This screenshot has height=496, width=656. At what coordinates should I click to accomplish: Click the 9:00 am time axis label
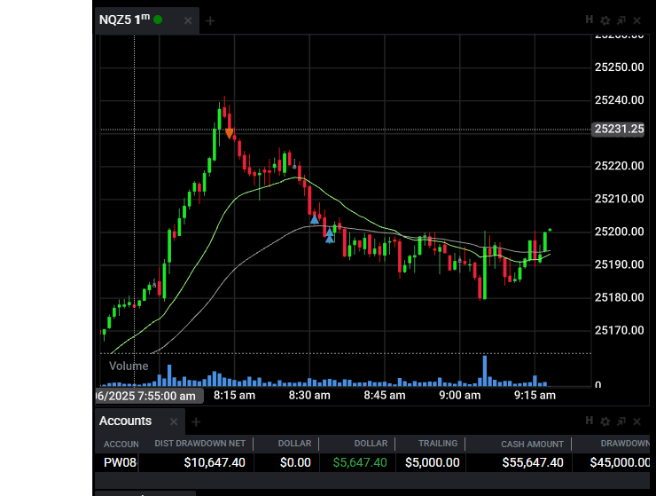click(x=460, y=396)
